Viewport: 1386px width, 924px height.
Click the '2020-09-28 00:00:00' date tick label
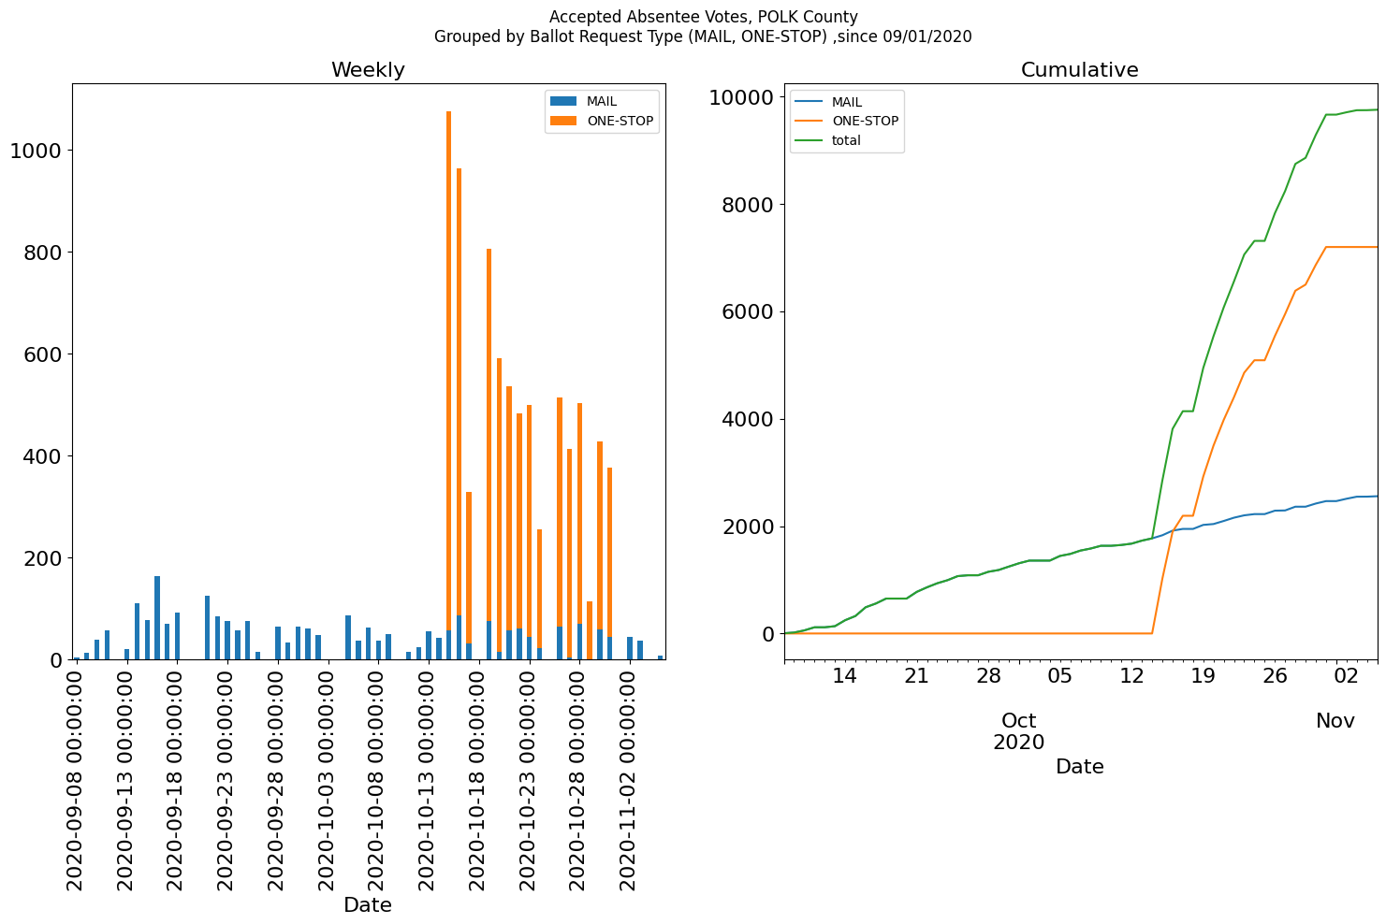click(x=277, y=781)
